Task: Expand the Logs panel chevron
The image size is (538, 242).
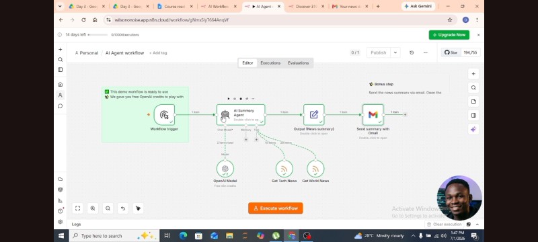Action: pos(477,224)
